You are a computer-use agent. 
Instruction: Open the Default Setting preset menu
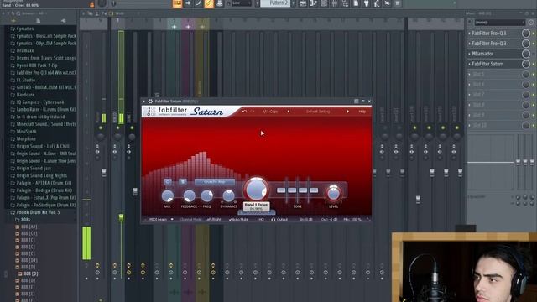[318, 112]
